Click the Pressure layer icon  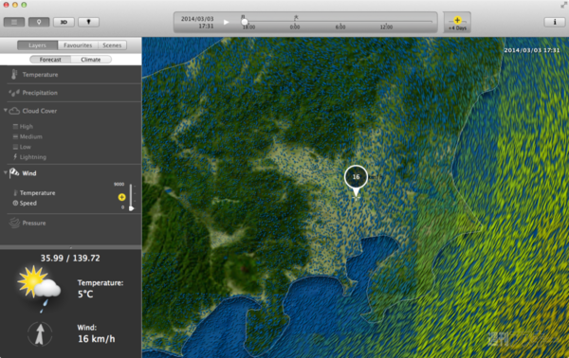coord(14,223)
